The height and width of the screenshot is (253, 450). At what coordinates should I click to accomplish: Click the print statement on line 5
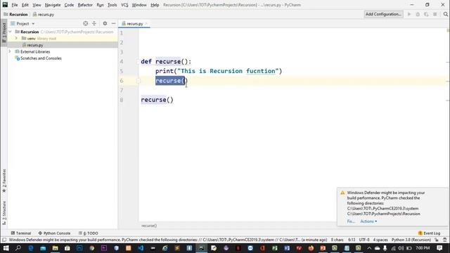(219, 71)
